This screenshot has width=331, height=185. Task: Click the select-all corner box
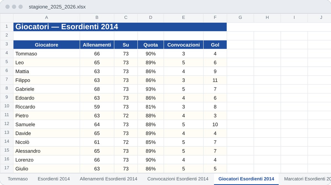pyautogui.click(x=7, y=18)
